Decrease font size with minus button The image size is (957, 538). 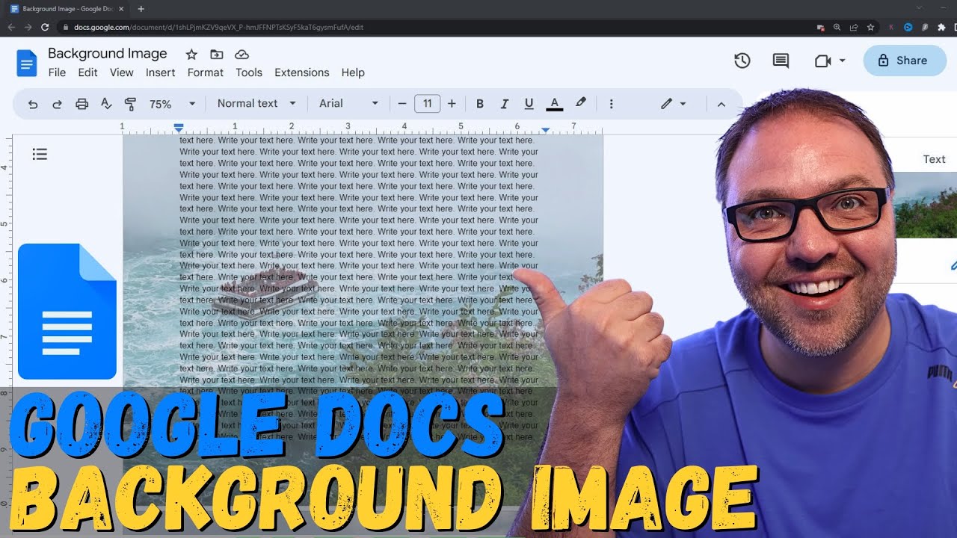[402, 104]
